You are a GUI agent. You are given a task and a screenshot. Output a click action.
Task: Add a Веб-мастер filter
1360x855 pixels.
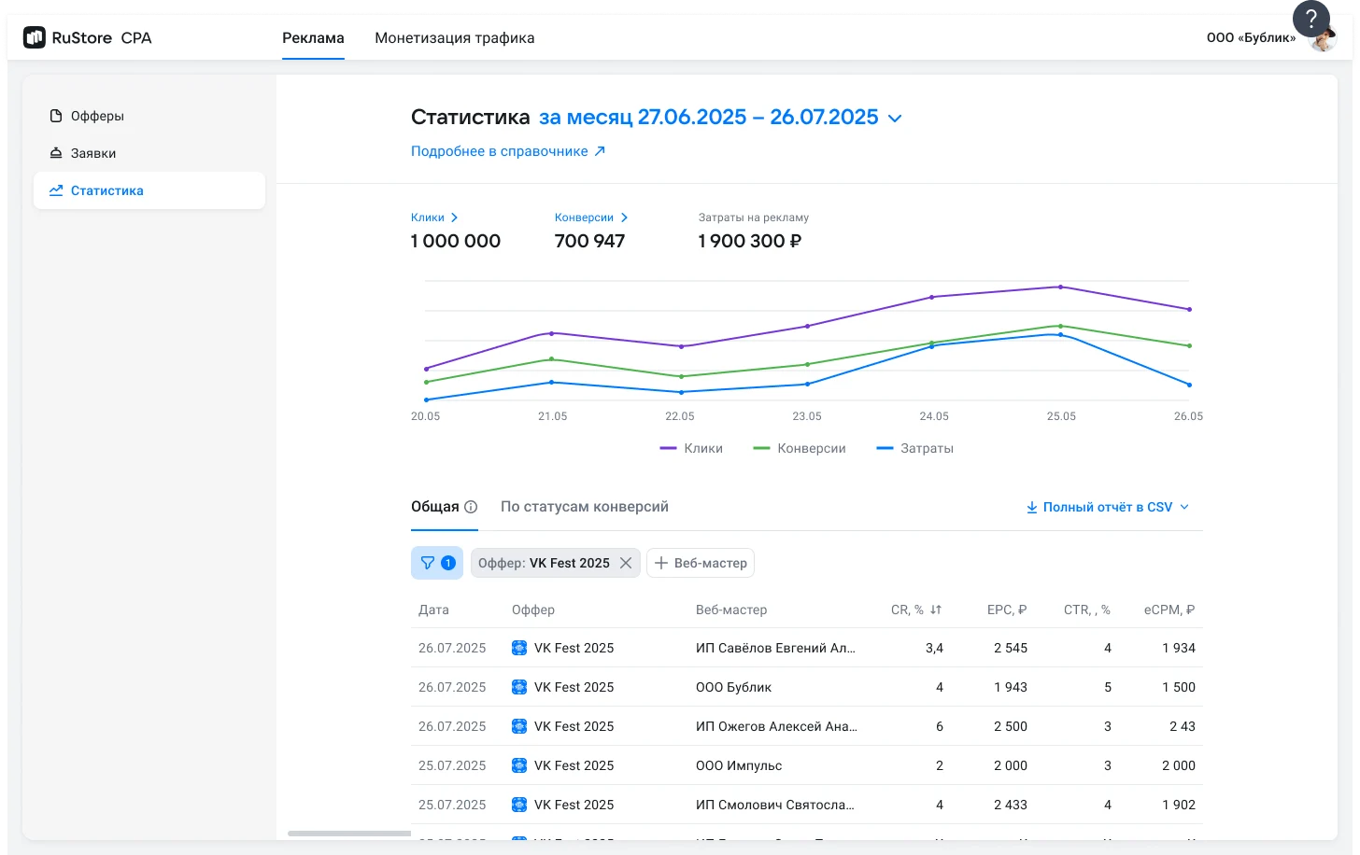(x=701, y=563)
